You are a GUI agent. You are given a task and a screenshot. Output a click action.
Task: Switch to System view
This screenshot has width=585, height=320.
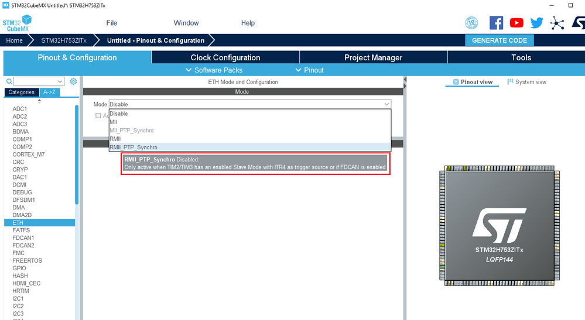pyautogui.click(x=526, y=82)
